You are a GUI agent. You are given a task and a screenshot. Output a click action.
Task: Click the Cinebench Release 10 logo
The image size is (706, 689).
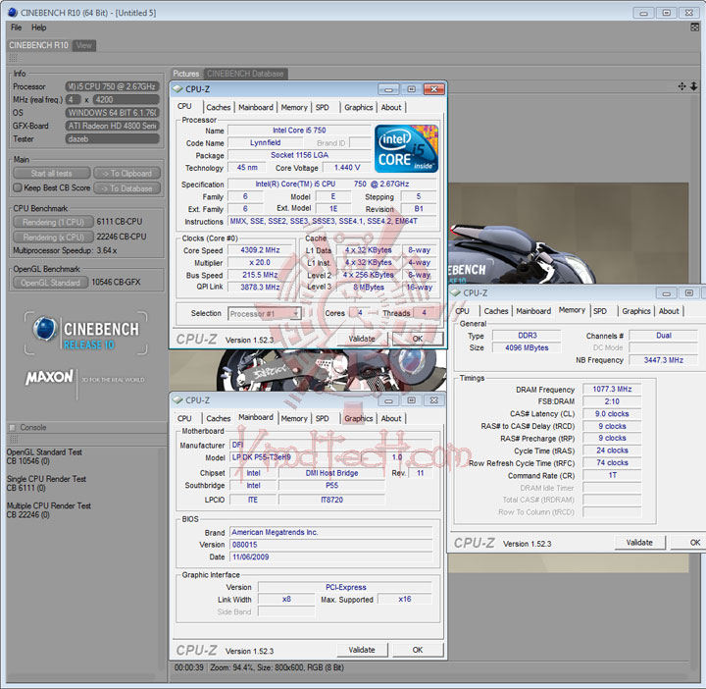[x=85, y=334]
